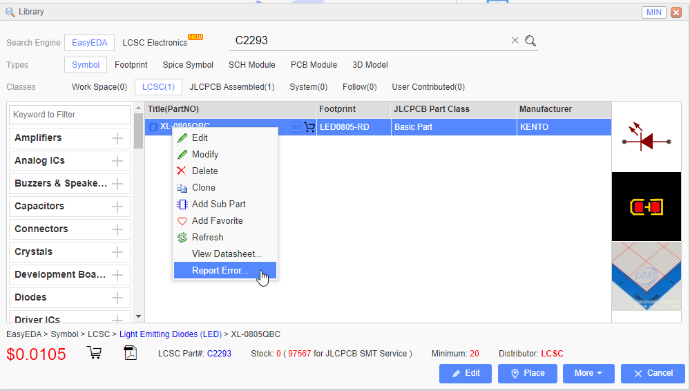
Task: Select EasyEDA search engine
Action: (x=89, y=43)
